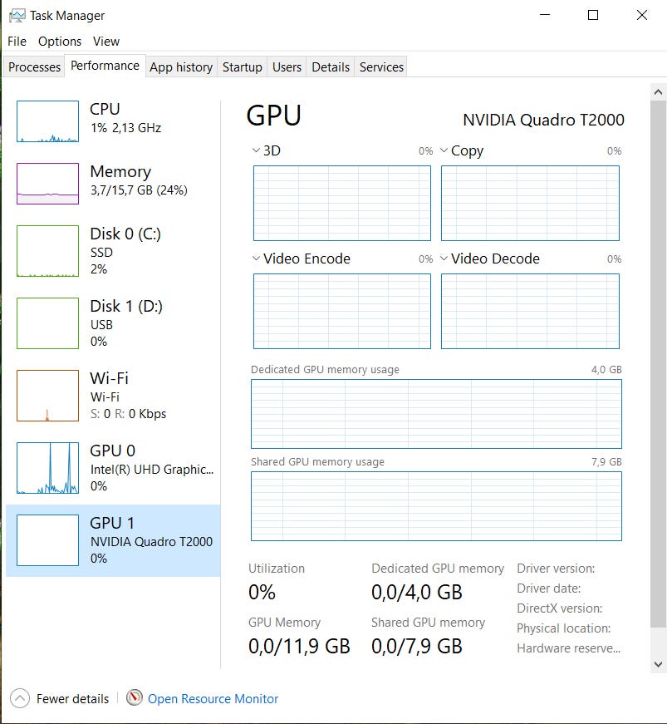Click the Resource Monitor gauge icon

tap(135, 698)
